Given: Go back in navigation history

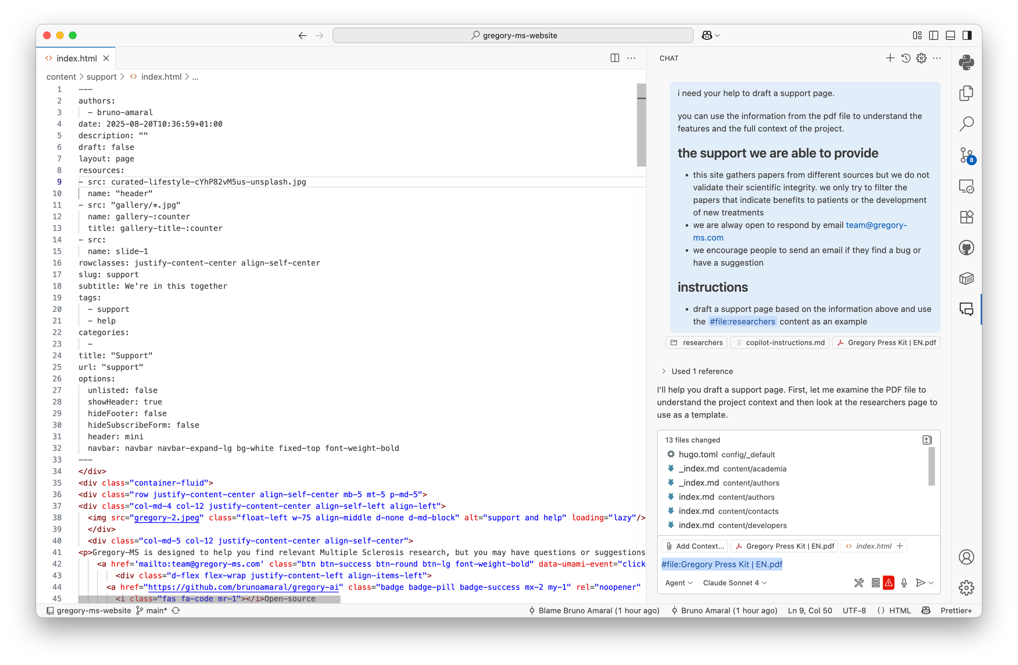Looking at the screenshot, I should [302, 36].
